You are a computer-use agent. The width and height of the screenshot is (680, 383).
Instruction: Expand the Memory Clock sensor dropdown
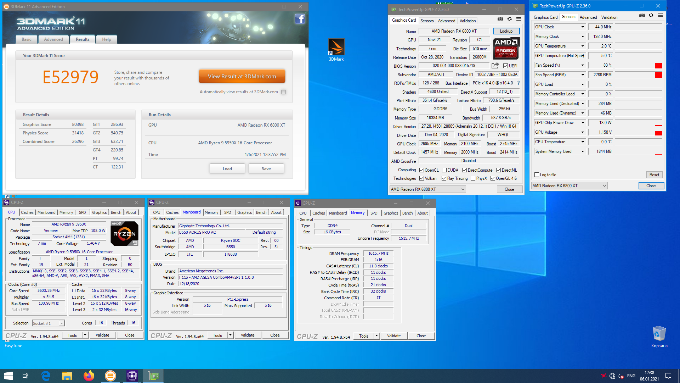coord(583,37)
